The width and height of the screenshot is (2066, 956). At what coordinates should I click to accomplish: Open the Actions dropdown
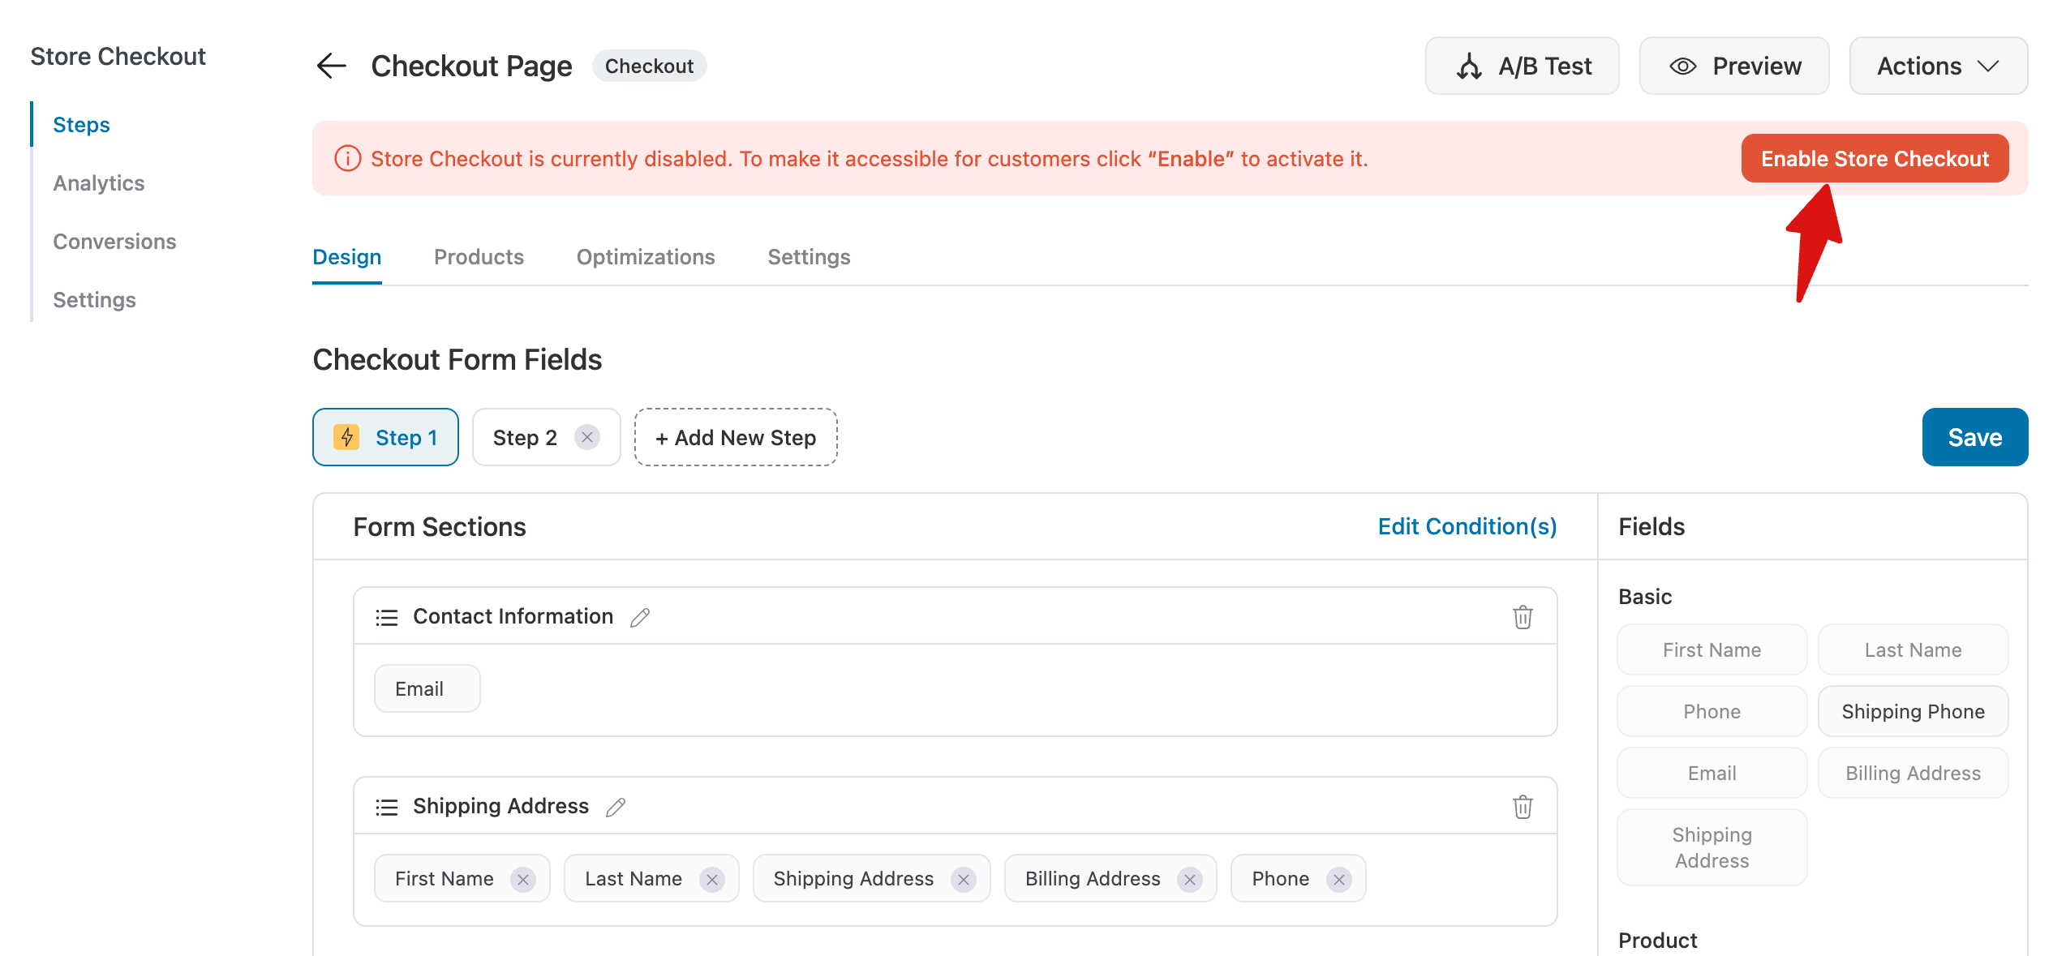(1939, 66)
